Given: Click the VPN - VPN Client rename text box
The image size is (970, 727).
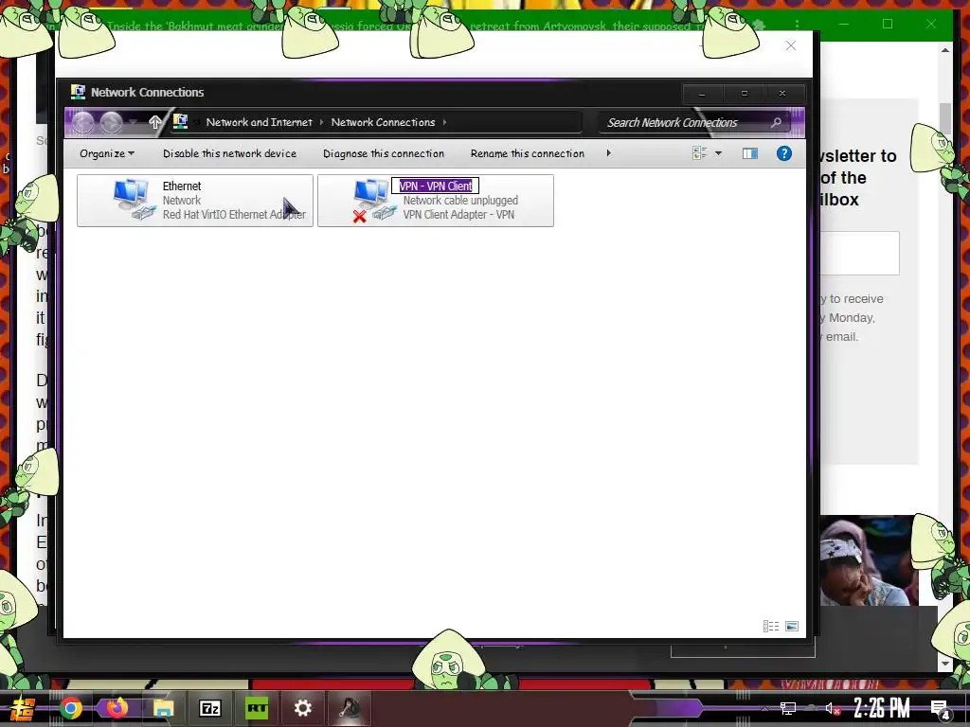Looking at the screenshot, I should [435, 186].
